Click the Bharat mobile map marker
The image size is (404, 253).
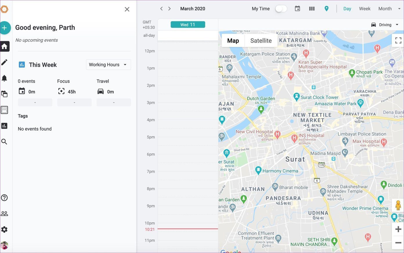click(275, 186)
